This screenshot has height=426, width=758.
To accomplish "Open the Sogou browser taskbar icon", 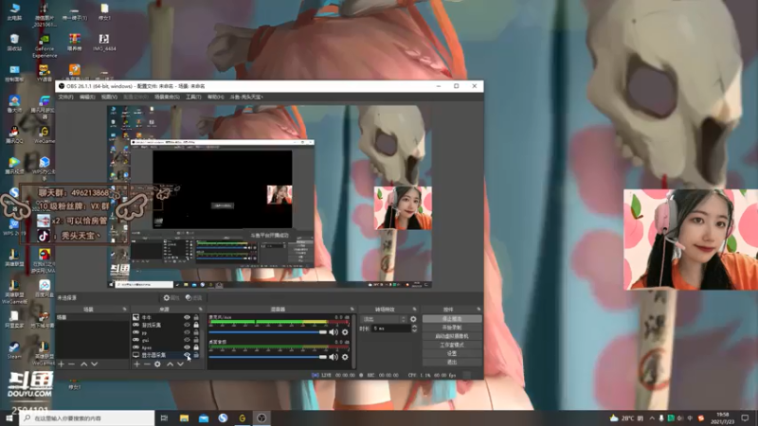I will 223,417.
